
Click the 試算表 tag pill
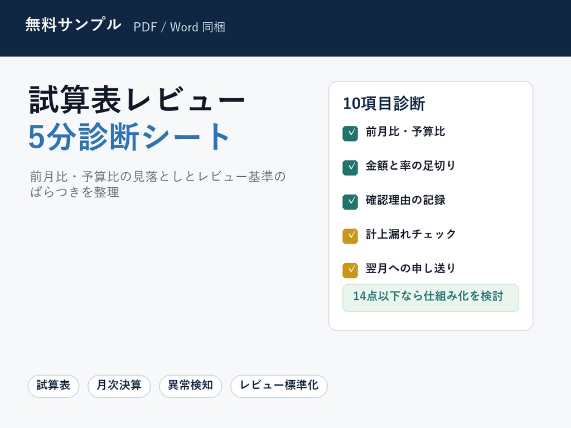[x=54, y=386]
